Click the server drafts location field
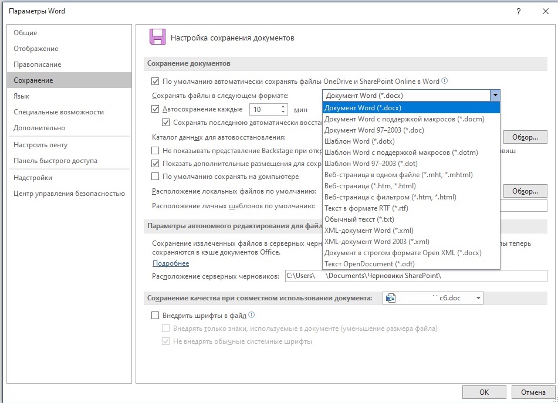The image size is (558, 403). (416, 276)
